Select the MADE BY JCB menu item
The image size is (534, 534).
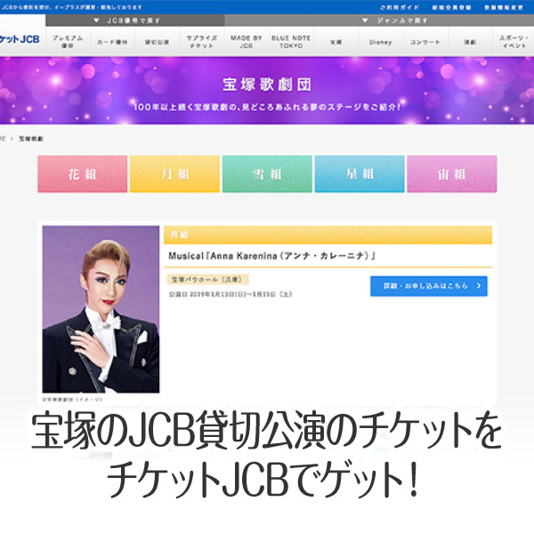[x=247, y=42]
